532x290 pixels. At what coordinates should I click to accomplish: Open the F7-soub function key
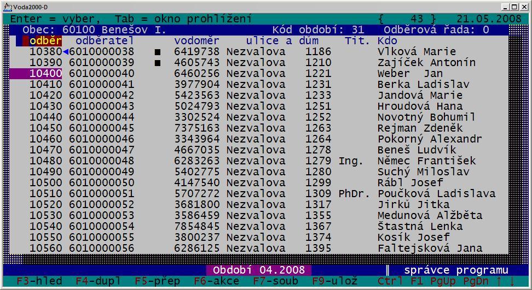[275, 281]
